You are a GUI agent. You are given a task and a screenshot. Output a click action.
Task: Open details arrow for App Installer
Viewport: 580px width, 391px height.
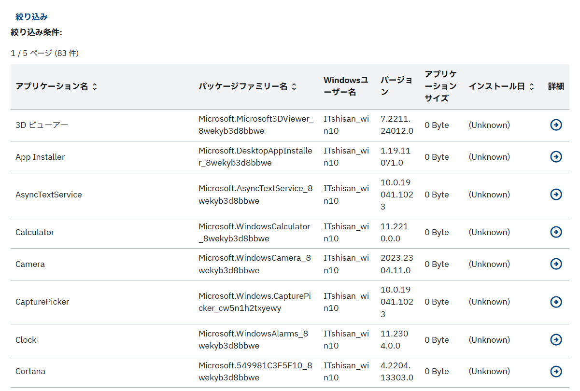click(x=556, y=157)
